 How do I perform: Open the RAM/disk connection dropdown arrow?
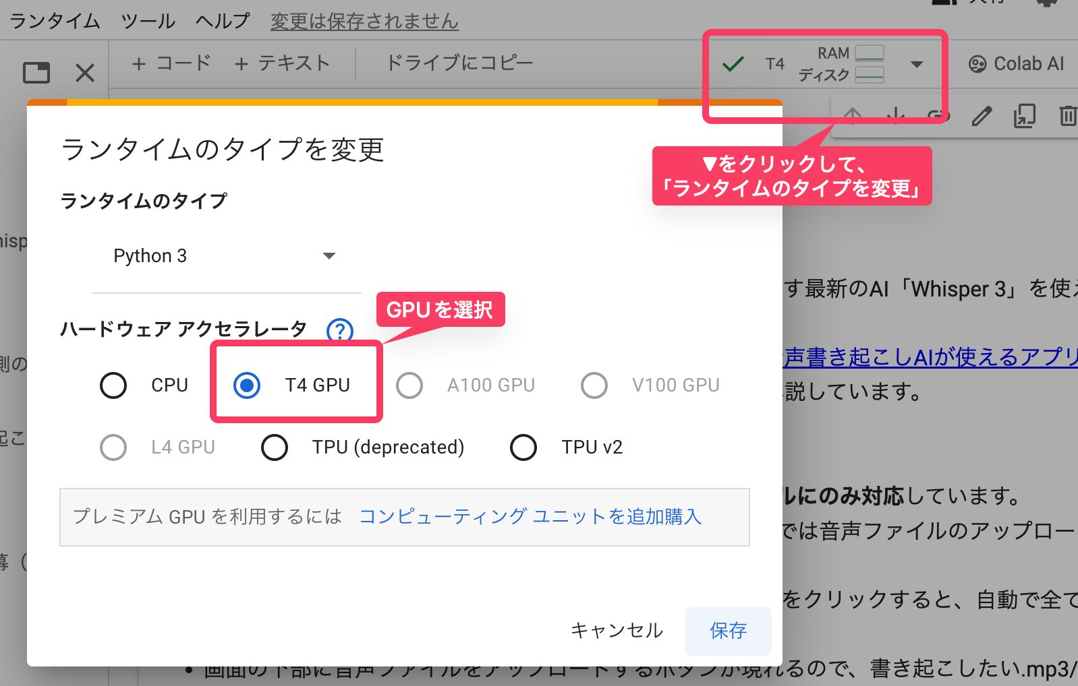click(x=916, y=65)
